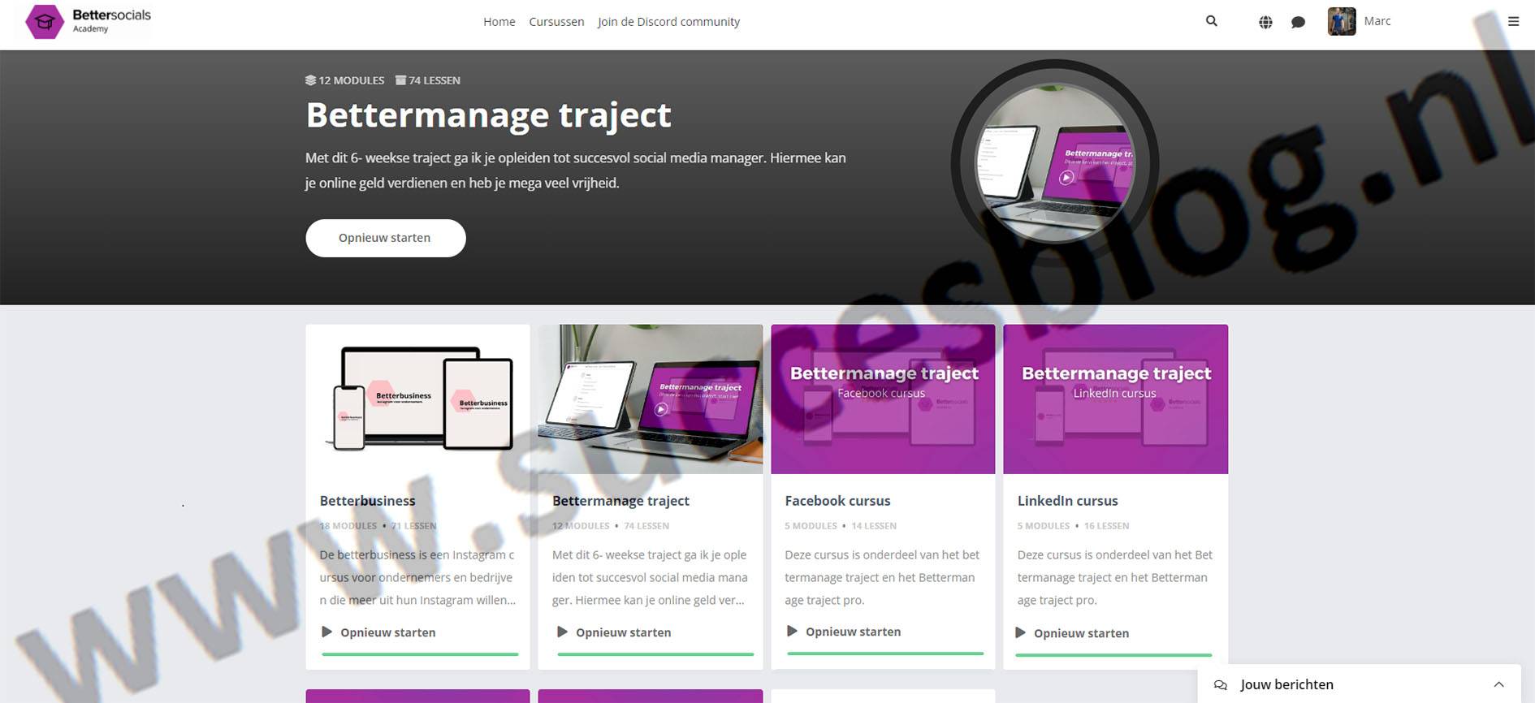Viewport: 1535px width, 703px height.
Task: Open Marc user account menu
Action: coord(1377,21)
